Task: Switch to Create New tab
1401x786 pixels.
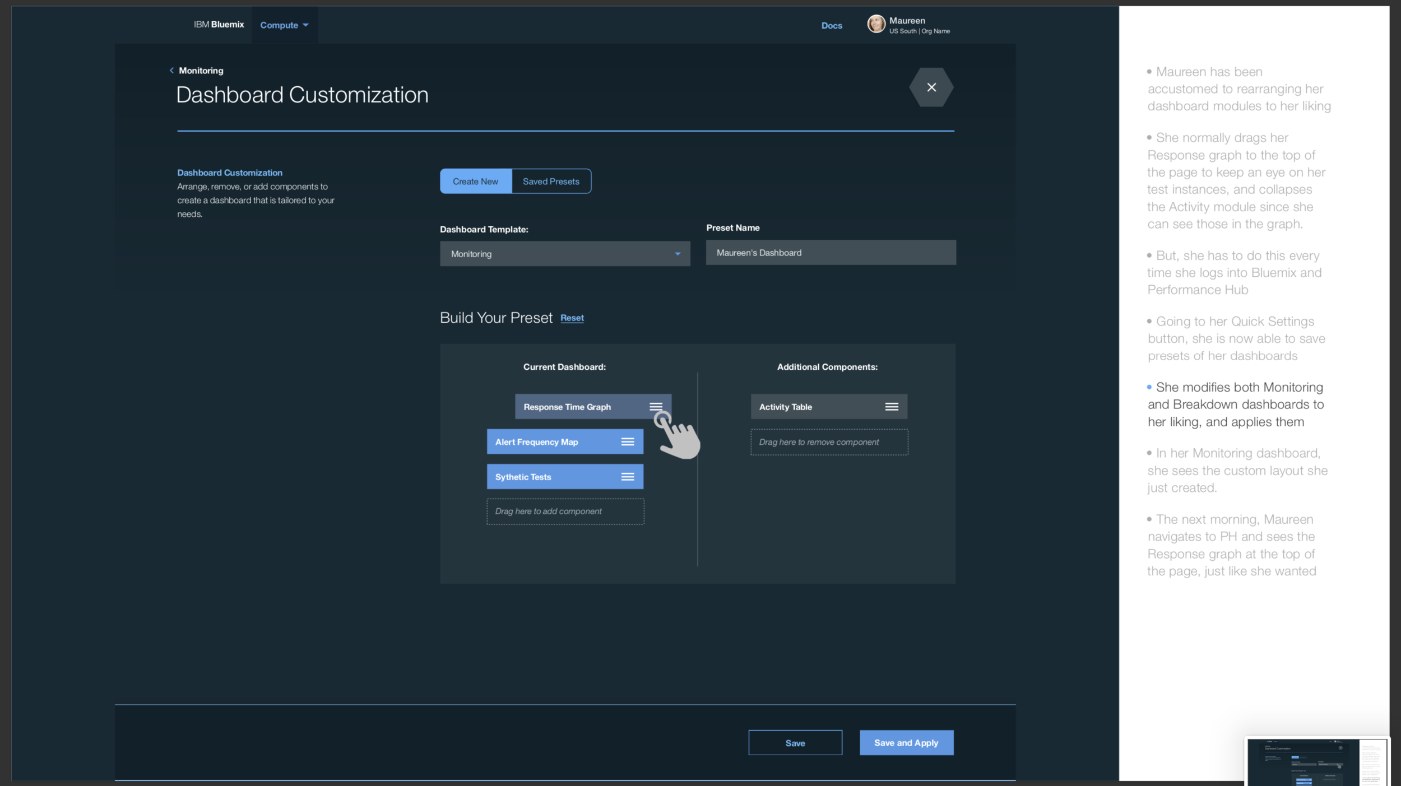Action: [475, 182]
